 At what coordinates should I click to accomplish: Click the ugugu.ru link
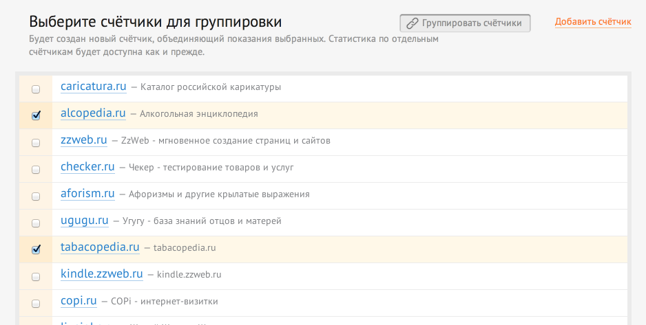85,221
